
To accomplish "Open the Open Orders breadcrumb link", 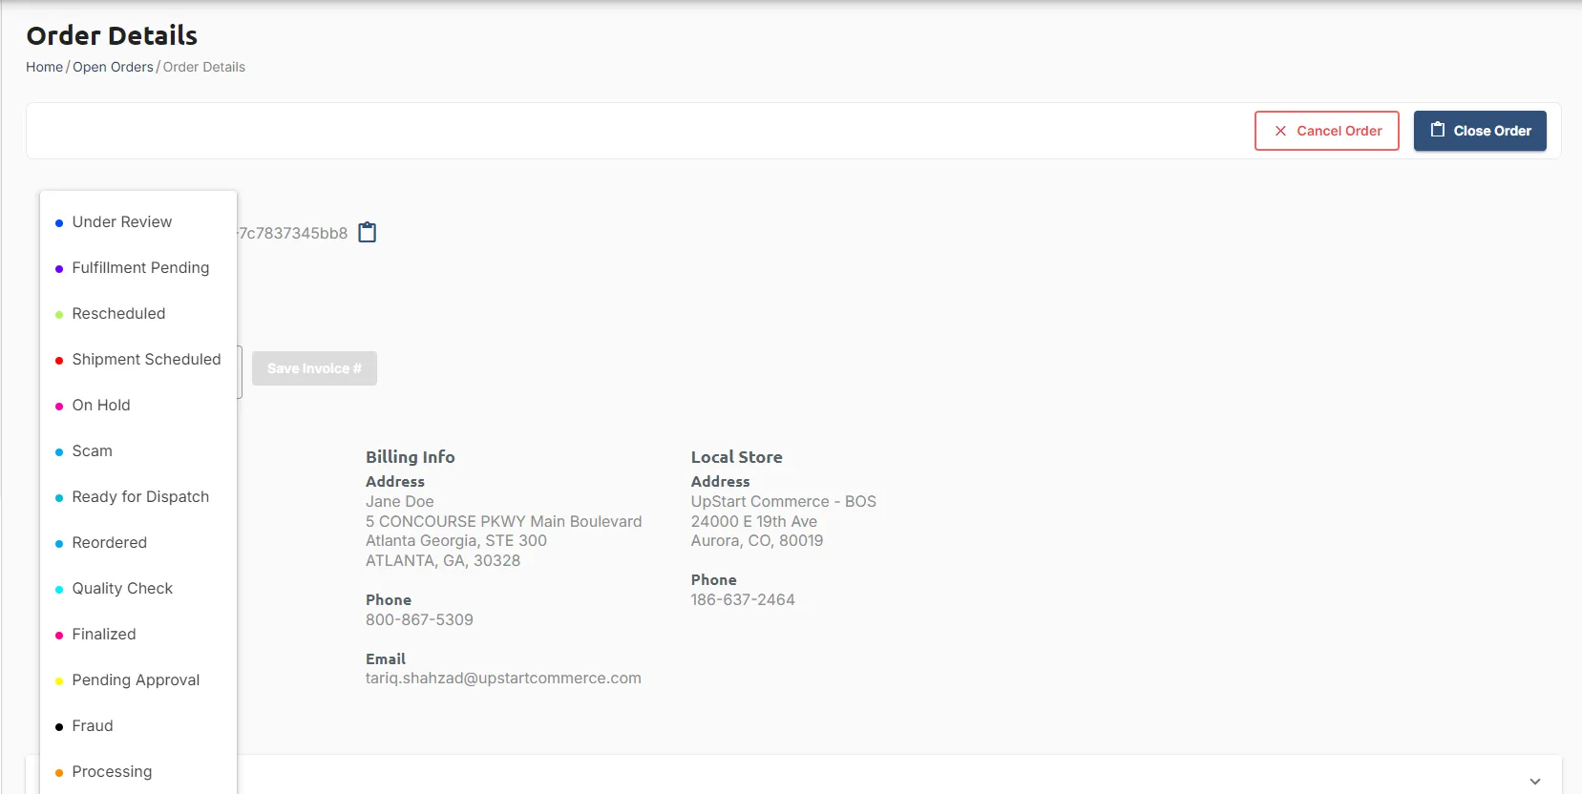I will [x=113, y=67].
